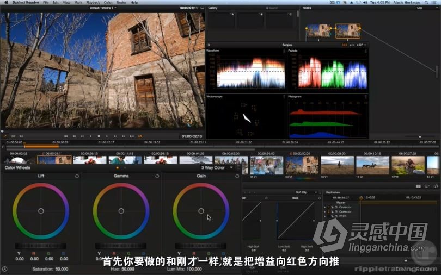Screen dimensions: 441x275
Task: Open the Nodes menu
Action: [121, 2]
